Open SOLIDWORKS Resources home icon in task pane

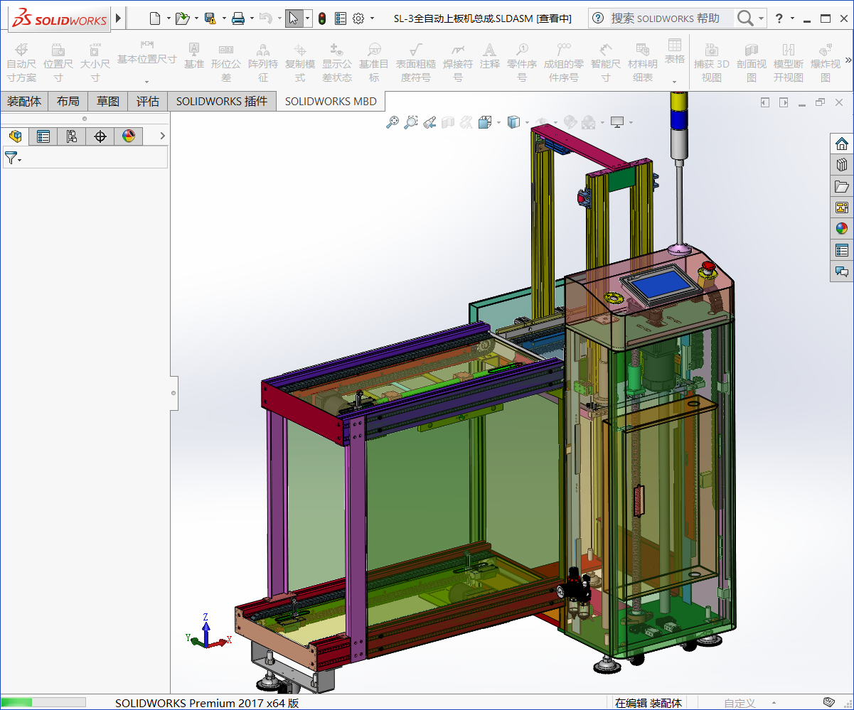[842, 144]
